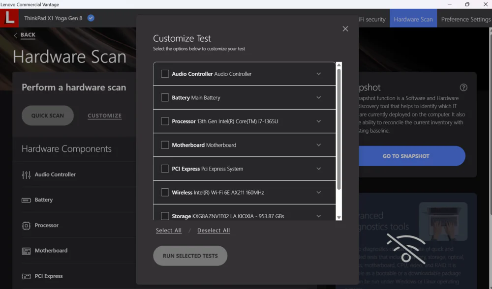
Task: Click the Select All link
Action: click(x=169, y=231)
